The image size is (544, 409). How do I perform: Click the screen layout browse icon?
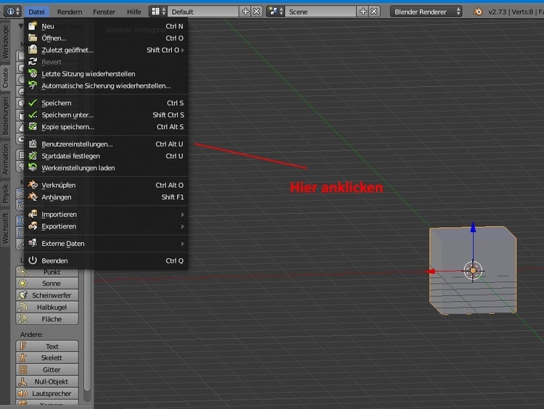click(x=158, y=12)
